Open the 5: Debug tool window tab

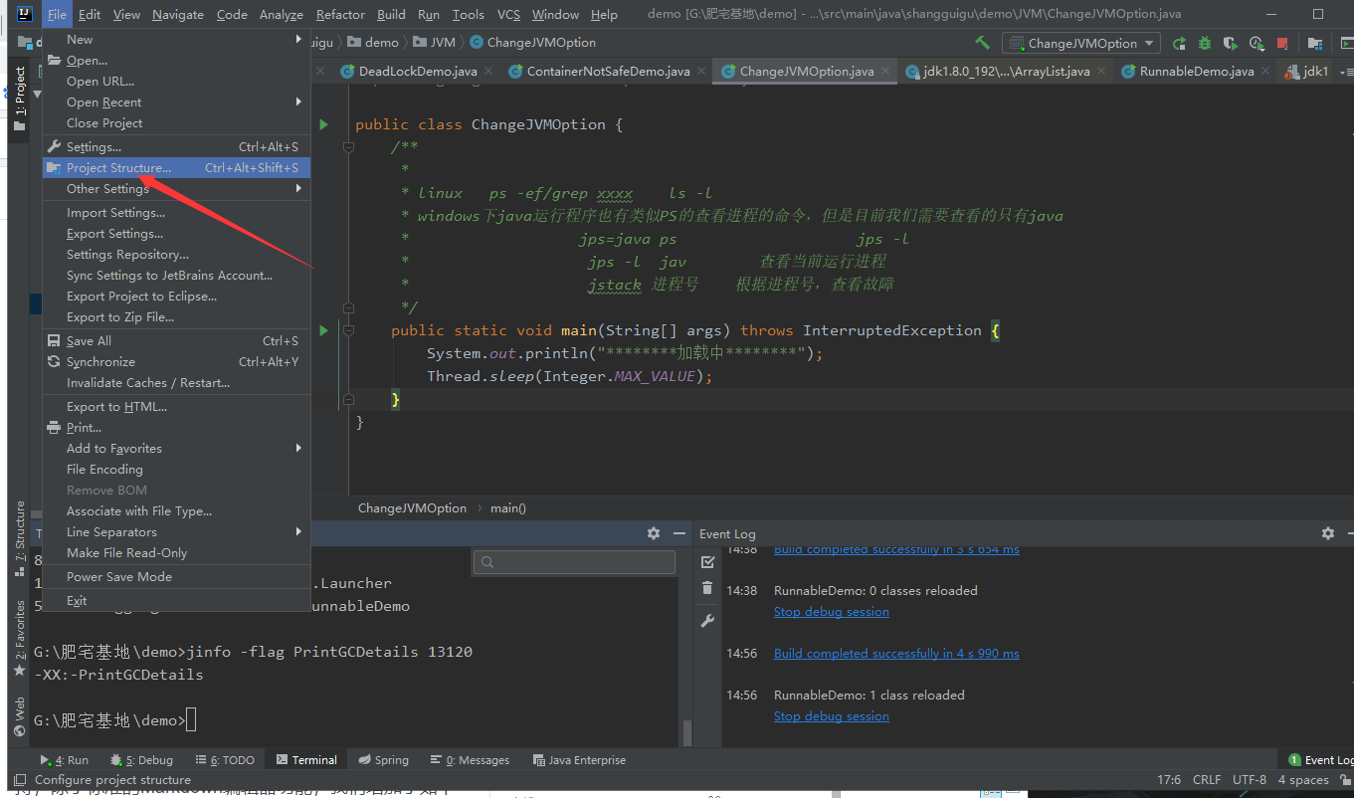141,760
